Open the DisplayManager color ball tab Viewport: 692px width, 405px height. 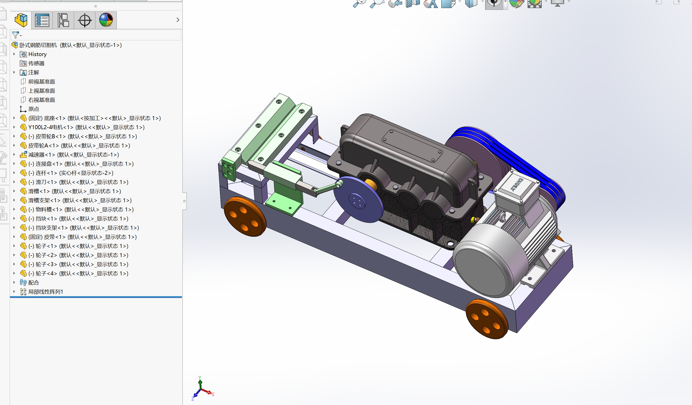[x=106, y=20]
